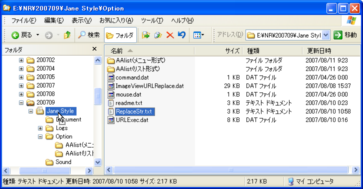Open the 編集(E) menu
This screenshot has width=363, height=189.
pos(53,20)
